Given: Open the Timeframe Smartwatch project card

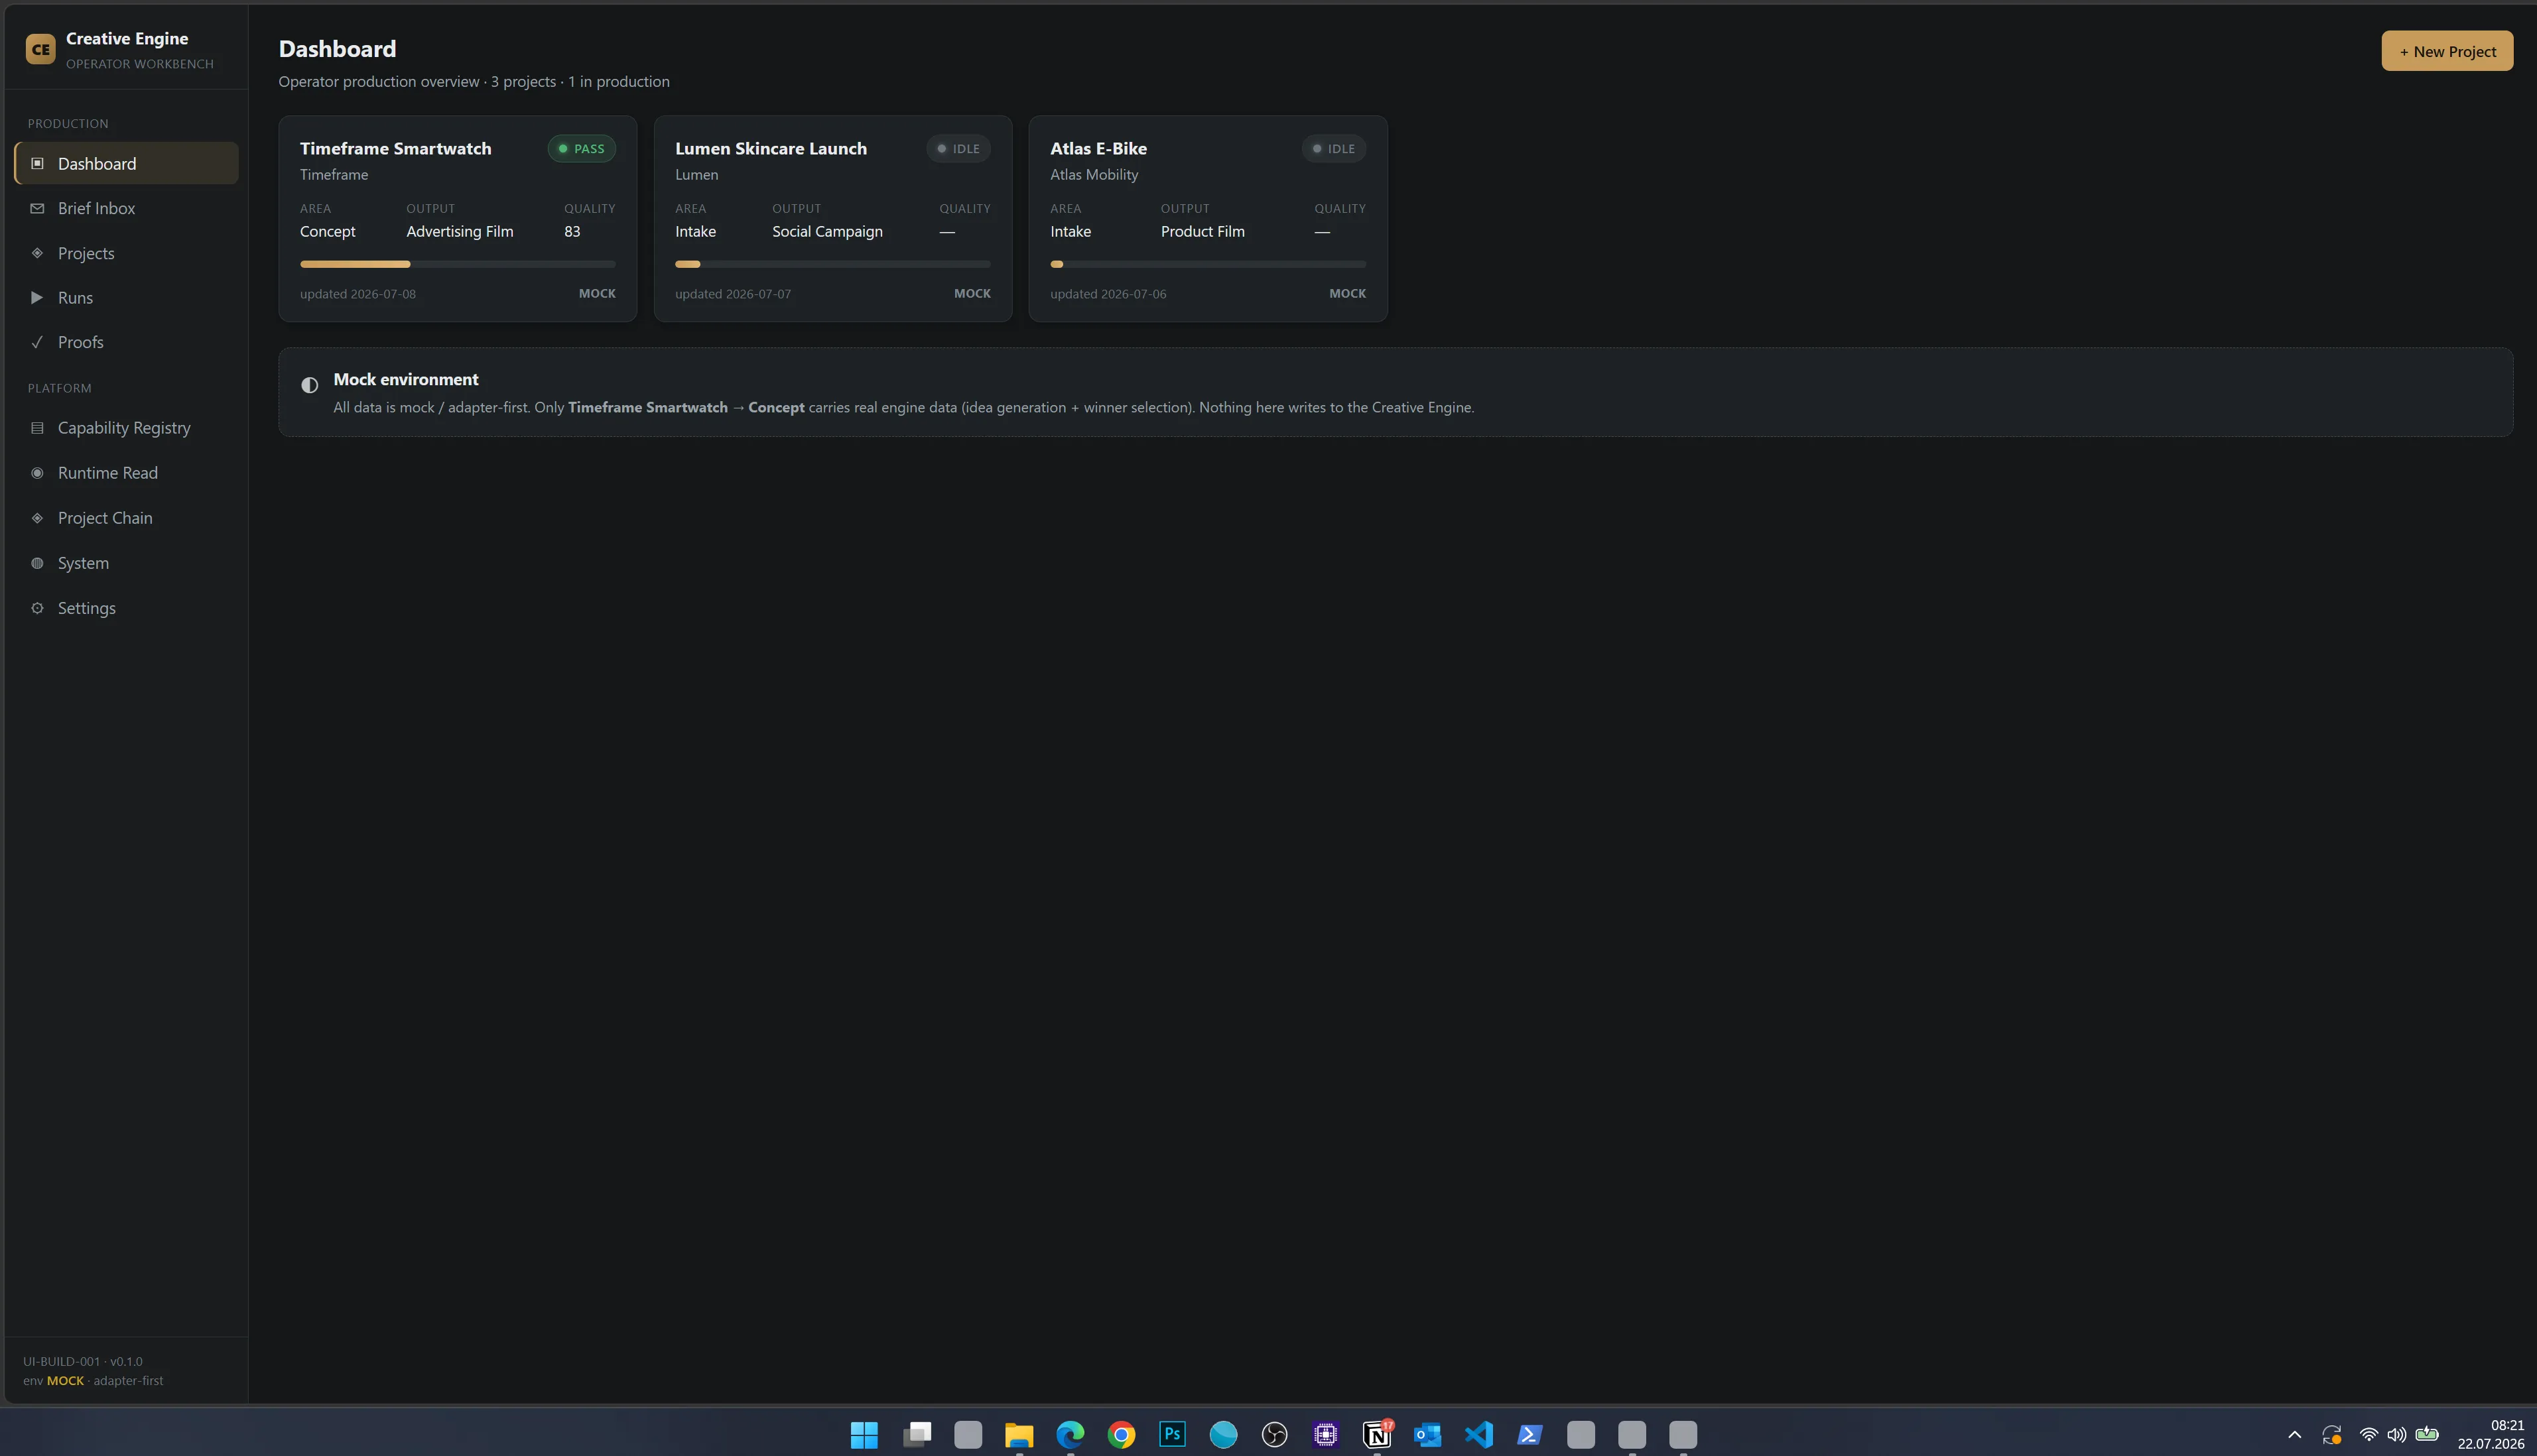Looking at the screenshot, I should click(x=457, y=219).
